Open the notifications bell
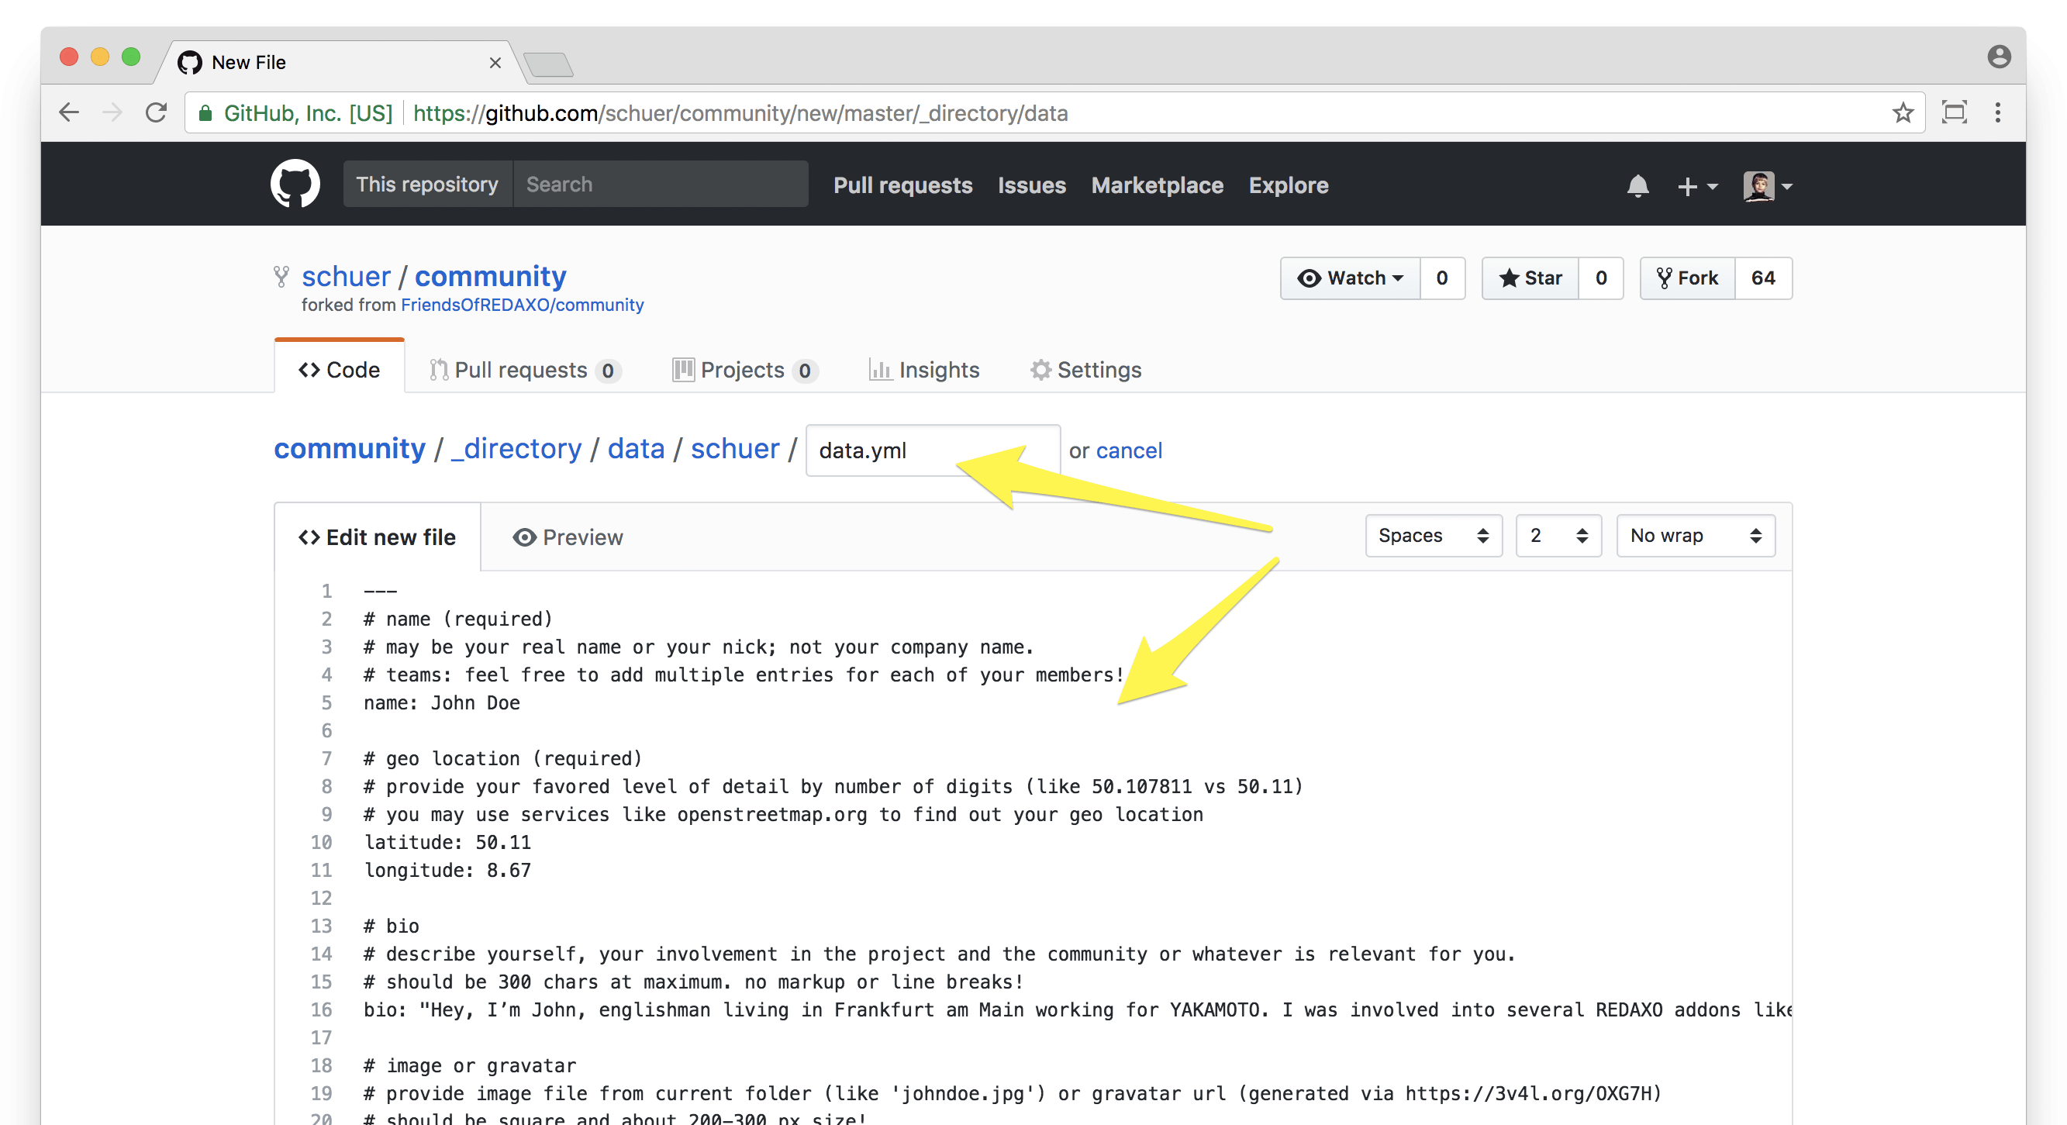The height and width of the screenshot is (1125, 2067). point(1637,186)
